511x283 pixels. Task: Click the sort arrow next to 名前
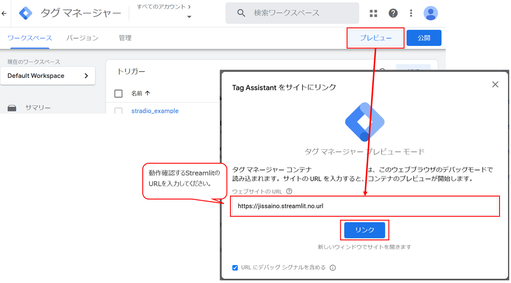tap(148, 93)
